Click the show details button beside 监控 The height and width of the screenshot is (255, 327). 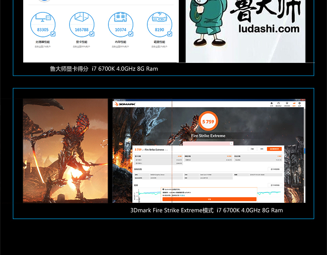click(x=275, y=185)
